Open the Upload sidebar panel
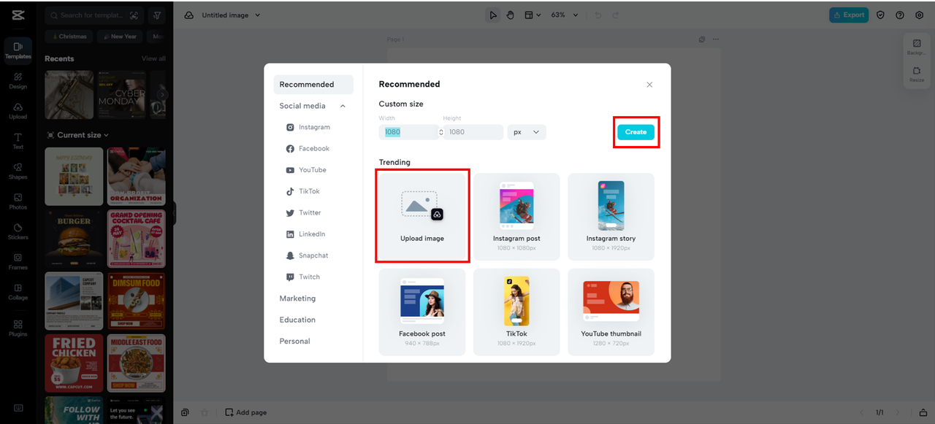Screen dimensions: 935x424 tap(18, 111)
